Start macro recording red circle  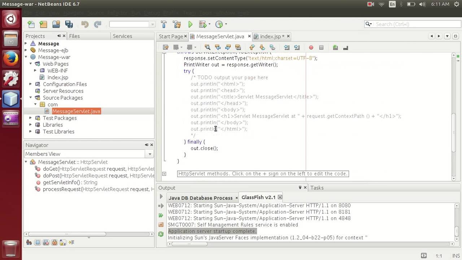coord(311,47)
